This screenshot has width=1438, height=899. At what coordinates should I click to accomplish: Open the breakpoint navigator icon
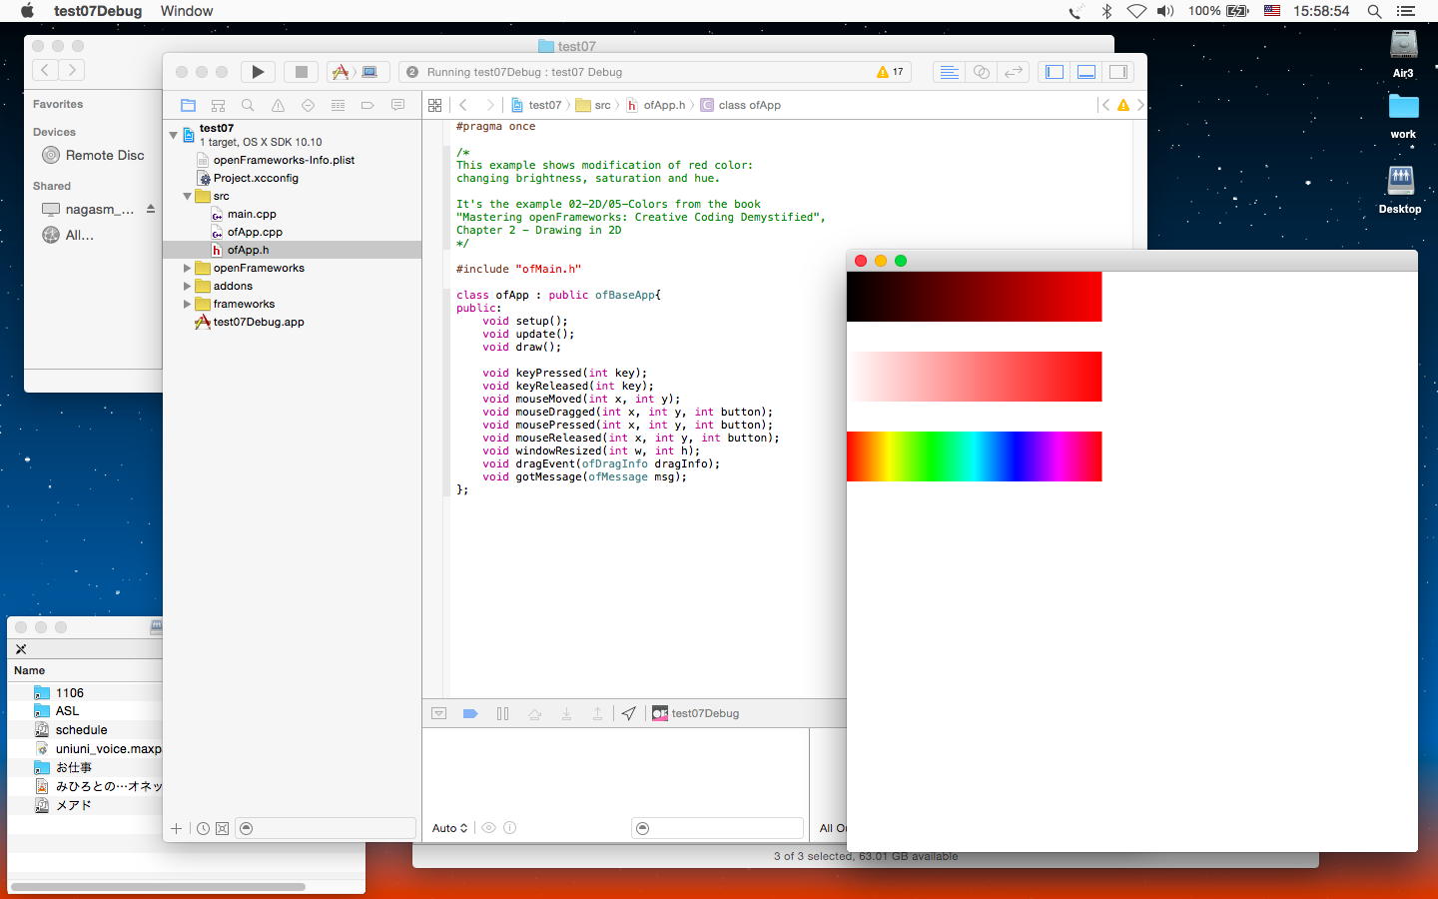pos(367,105)
